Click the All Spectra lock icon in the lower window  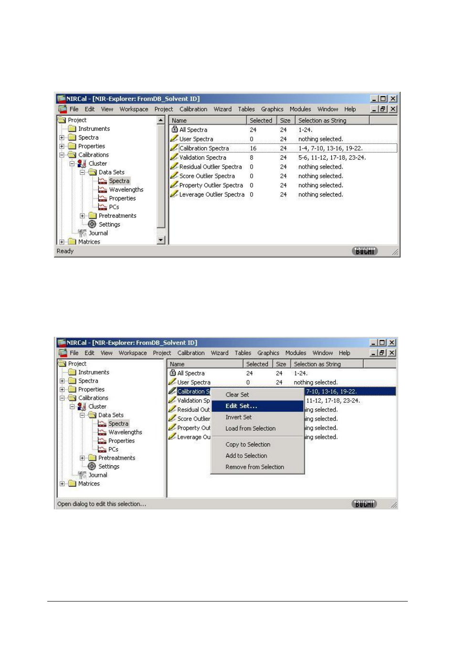click(173, 373)
